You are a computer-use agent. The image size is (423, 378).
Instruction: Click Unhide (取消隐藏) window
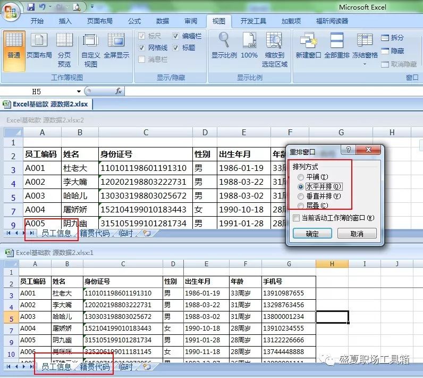coord(399,64)
